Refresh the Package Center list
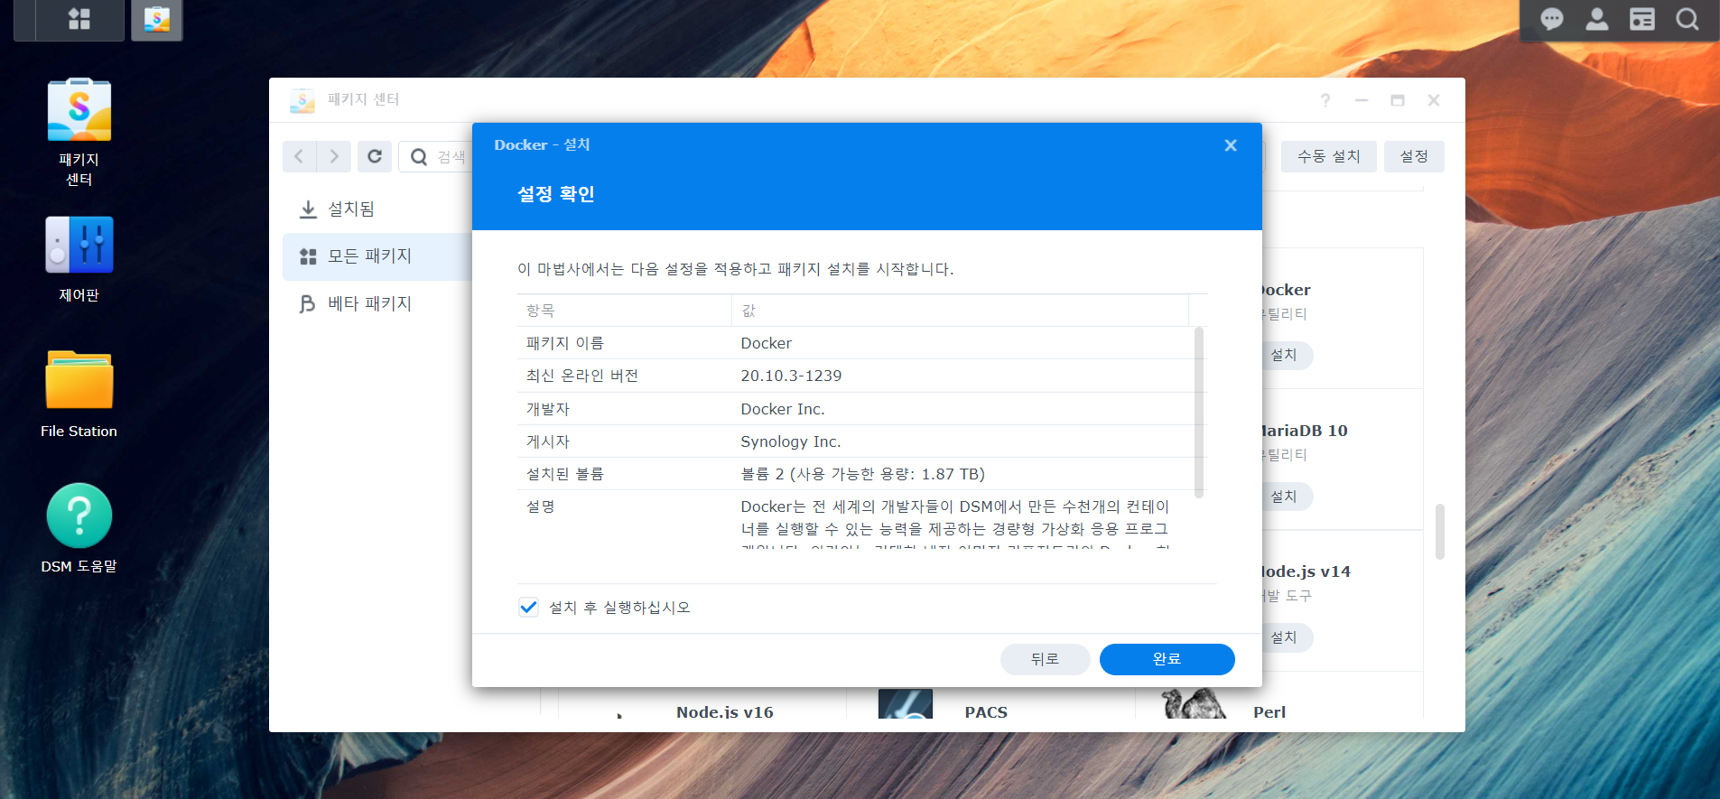 374,156
